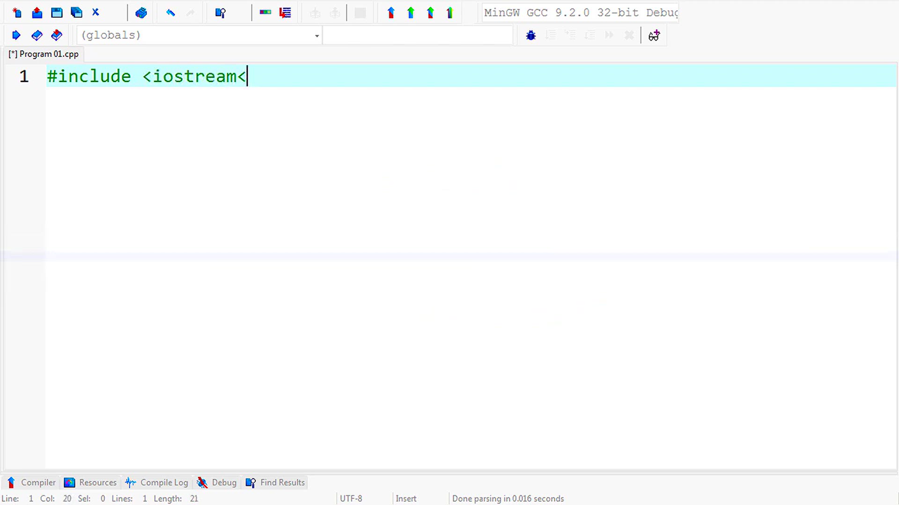Image resolution: width=899 pixels, height=505 pixels.
Task: Add a watch using the glasses icon
Action: pyautogui.click(x=654, y=35)
